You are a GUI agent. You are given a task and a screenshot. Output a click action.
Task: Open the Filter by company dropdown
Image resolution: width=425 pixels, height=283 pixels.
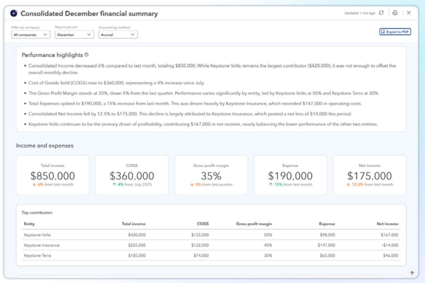click(x=30, y=34)
